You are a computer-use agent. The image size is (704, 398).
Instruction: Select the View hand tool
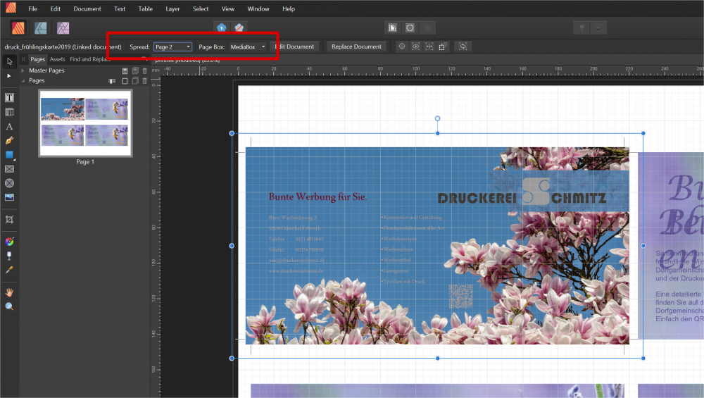(x=9, y=292)
